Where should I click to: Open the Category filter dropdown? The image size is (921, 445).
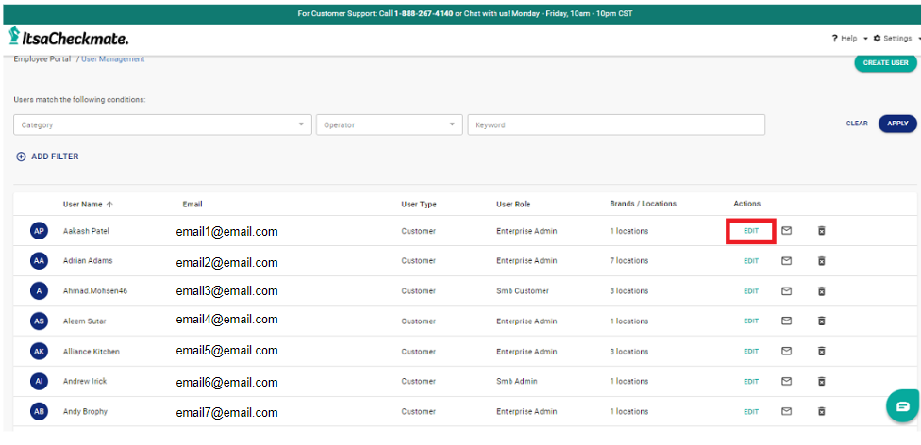[x=162, y=124]
